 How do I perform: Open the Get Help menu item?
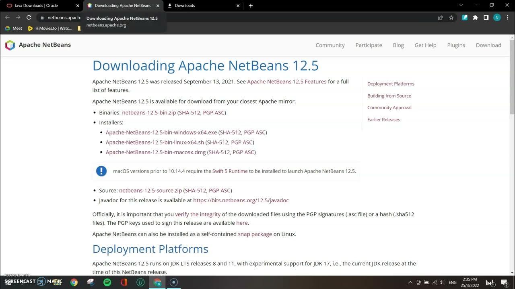(425, 45)
